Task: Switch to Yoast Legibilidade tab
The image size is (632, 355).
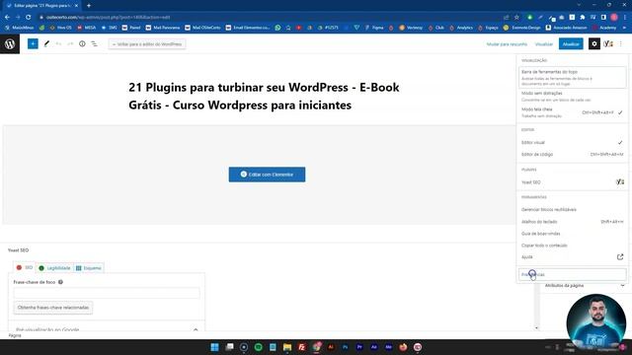Action: pos(54,268)
